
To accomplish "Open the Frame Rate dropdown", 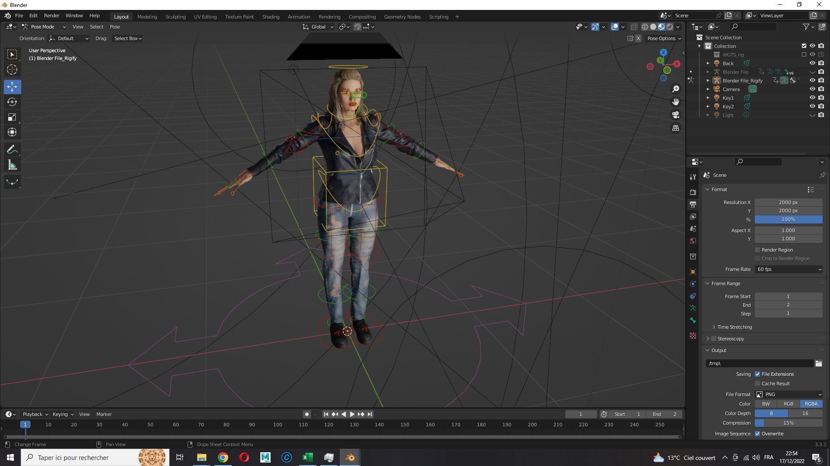I will click(x=788, y=269).
